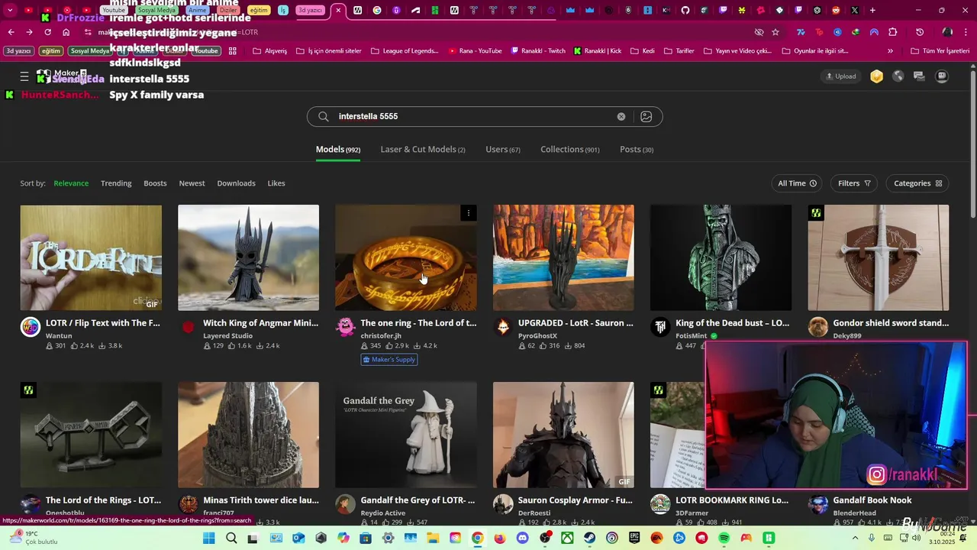The height and width of the screenshot is (550, 977).
Task: Reload the browser page
Action: [x=48, y=32]
